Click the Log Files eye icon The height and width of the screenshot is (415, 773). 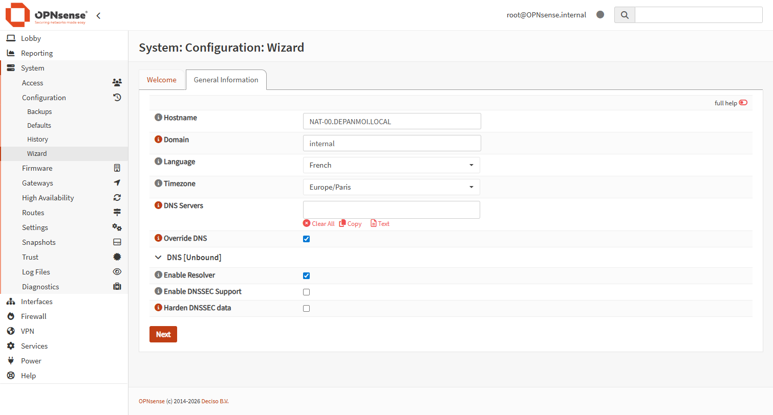click(117, 272)
